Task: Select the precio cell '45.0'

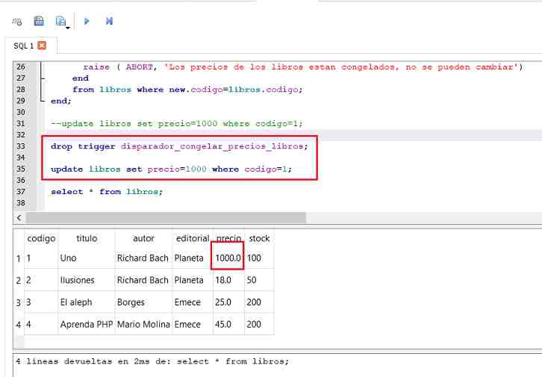Action: coord(228,325)
